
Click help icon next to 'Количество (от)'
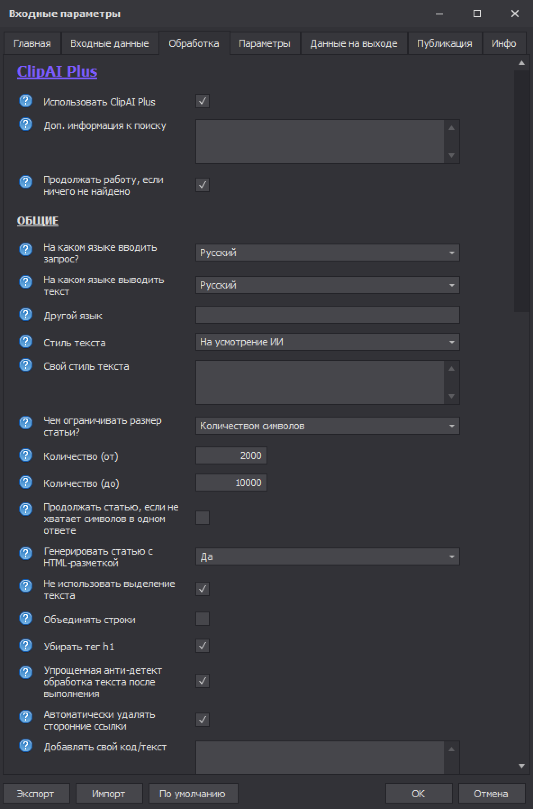click(x=26, y=455)
